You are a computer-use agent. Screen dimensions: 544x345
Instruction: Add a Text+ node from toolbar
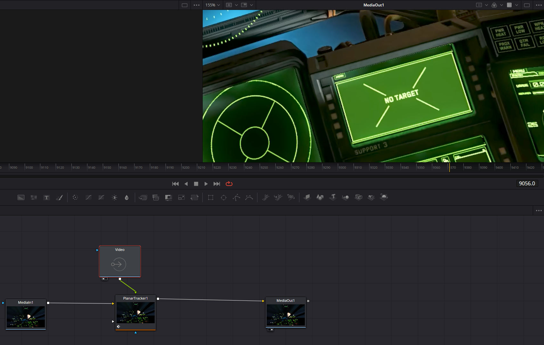pyautogui.click(x=46, y=197)
